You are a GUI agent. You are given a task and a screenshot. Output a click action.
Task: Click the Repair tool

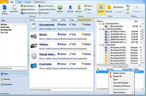[88, 6]
